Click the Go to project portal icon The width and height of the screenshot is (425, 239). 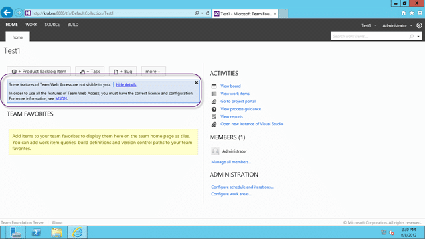click(x=214, y=102)
